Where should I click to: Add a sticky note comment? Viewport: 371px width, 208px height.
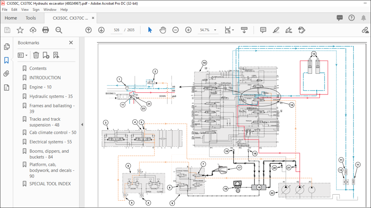coord(263,30)
